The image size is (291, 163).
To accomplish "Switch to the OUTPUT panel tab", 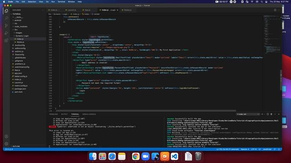I will pyautogui.click(x=64, y=114).
